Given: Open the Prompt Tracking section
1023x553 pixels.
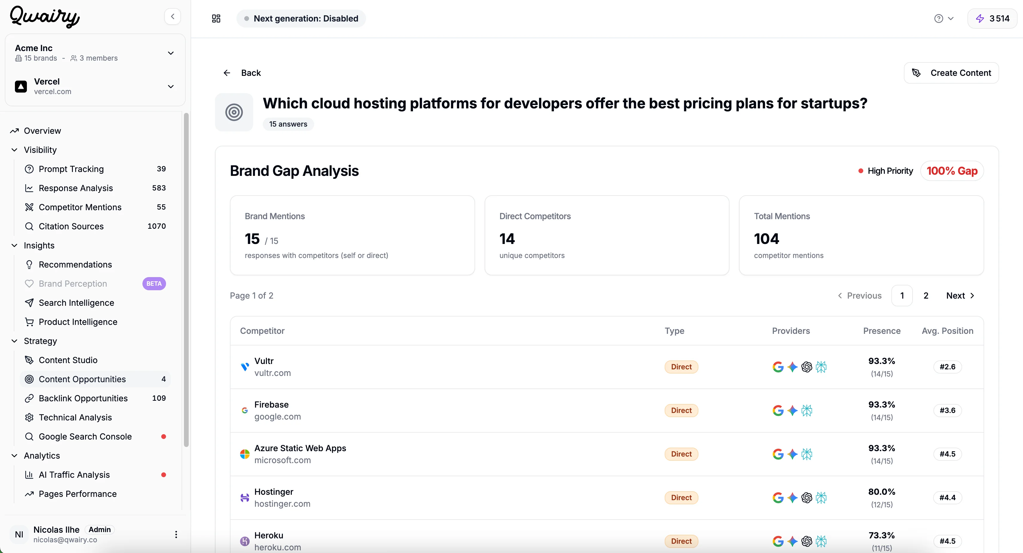Looking at the screenshot, I should (x=71, y=169).
